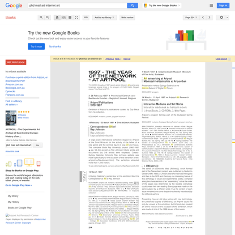235x235 pixels.
Task: Switch to thumbnail grid view
Action: [70, 18]
